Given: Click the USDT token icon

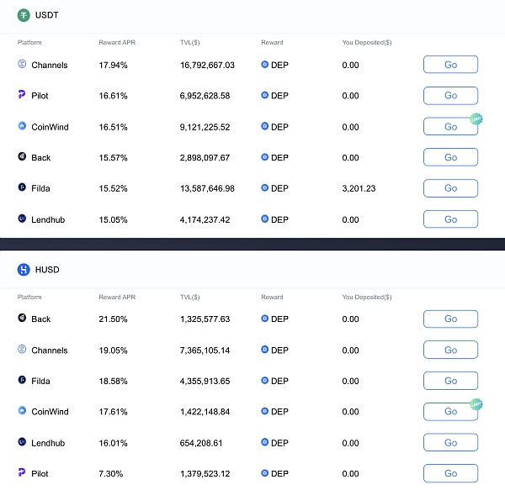Looking at the screenshot, I should (24, 15).
